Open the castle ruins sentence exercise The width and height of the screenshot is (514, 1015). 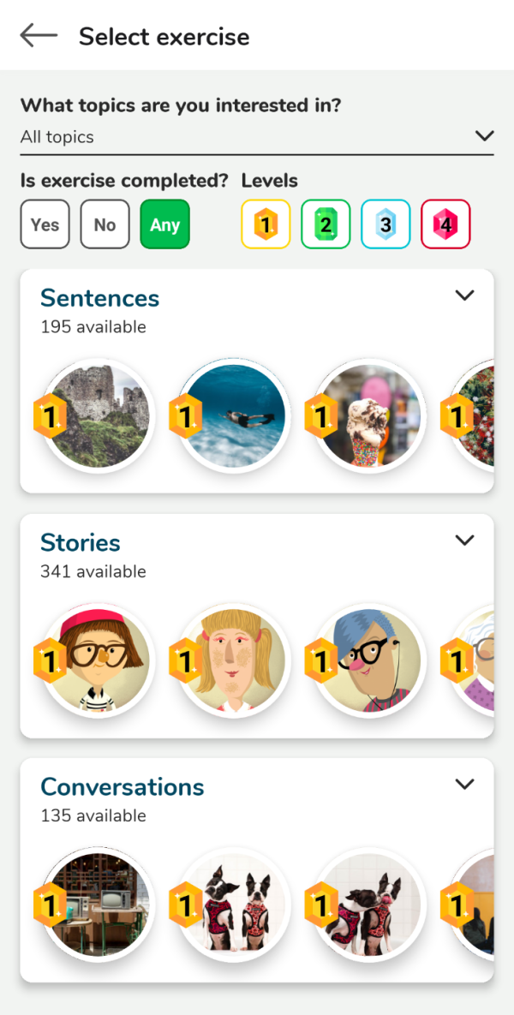pyautogui.click(x=99, y=416)
